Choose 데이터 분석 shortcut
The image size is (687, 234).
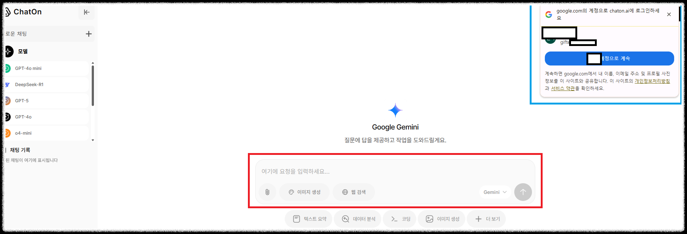[x=358, y=219]
